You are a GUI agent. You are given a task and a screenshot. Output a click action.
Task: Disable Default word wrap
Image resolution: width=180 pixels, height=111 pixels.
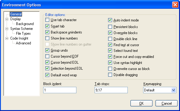47,75
